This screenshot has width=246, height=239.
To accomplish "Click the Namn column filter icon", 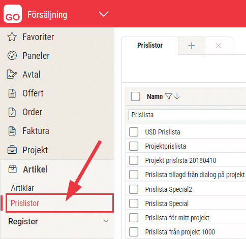I will [169, 96].
